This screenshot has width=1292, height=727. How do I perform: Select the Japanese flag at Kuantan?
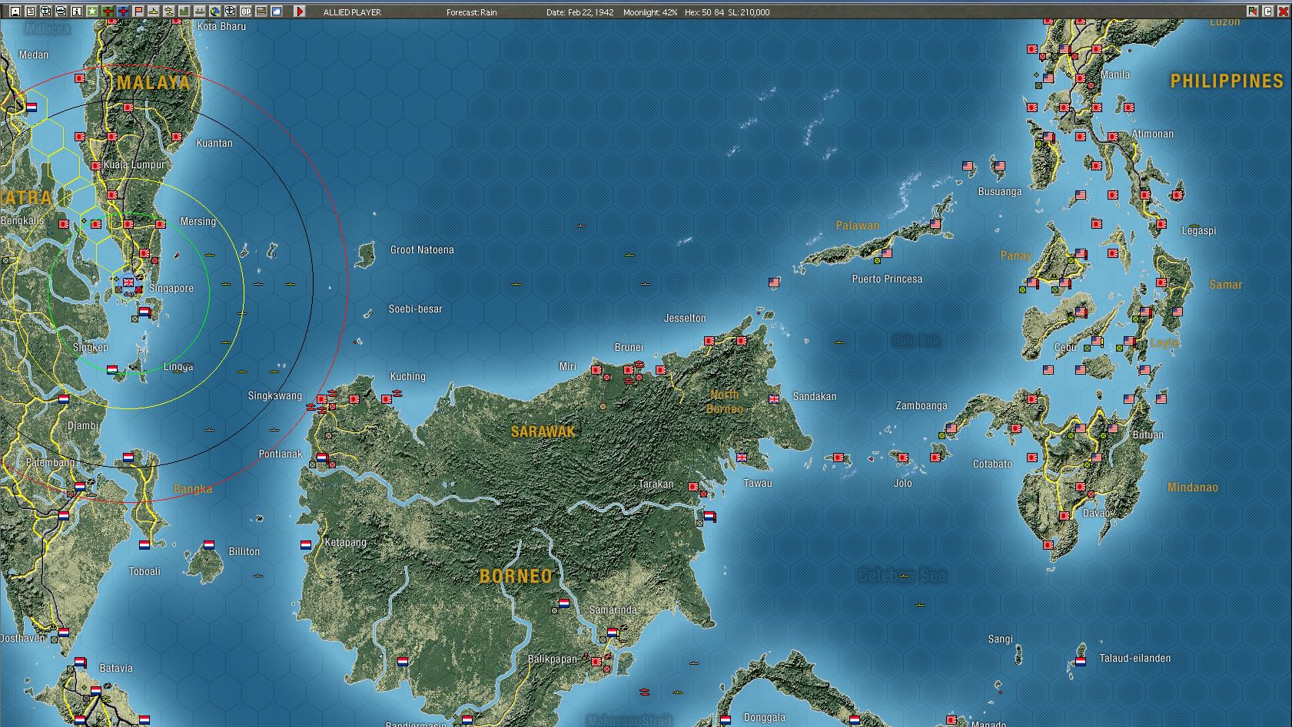pyautogui.click(x=177, y=137)
